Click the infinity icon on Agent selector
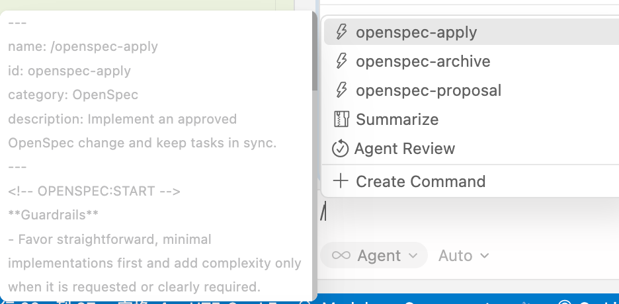 click(341, 256)
